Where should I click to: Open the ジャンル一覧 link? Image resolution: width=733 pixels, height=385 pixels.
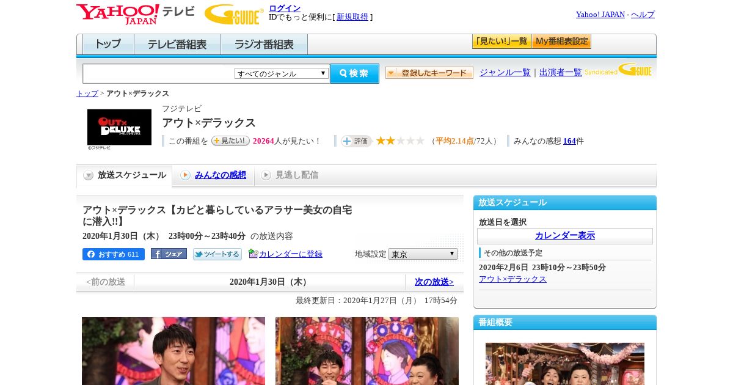(x=505, y=73)
